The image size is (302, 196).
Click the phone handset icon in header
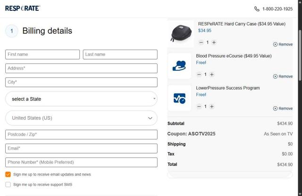[x=257, y=9]
